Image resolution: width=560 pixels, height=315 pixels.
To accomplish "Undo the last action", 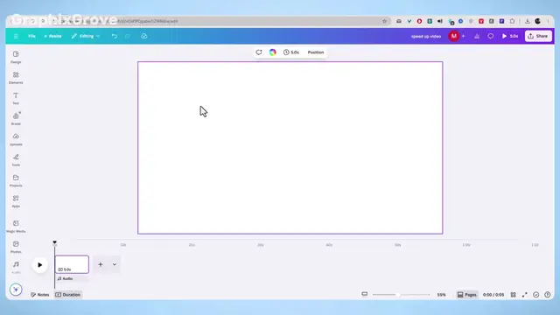I will tap(115, 36).
